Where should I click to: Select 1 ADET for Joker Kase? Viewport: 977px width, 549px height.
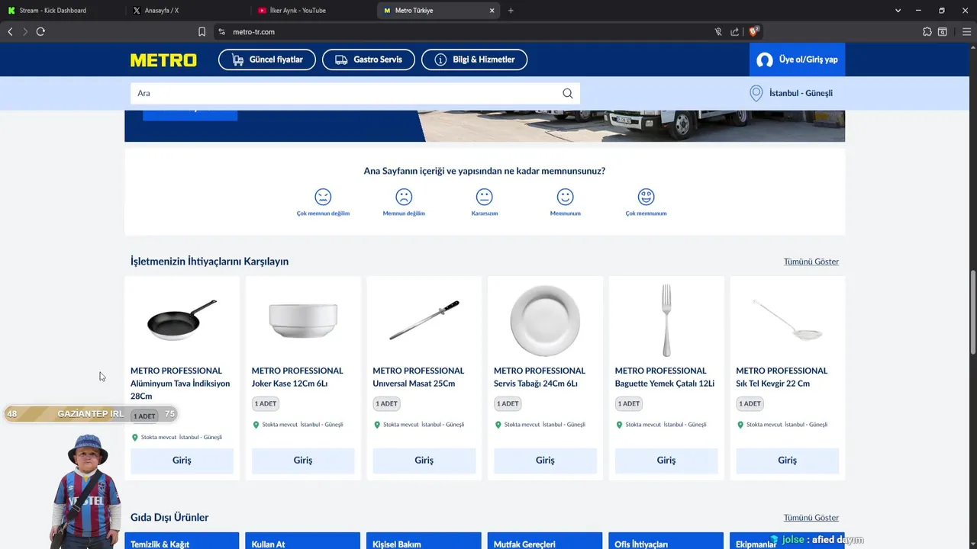click(x=266, y=403)
